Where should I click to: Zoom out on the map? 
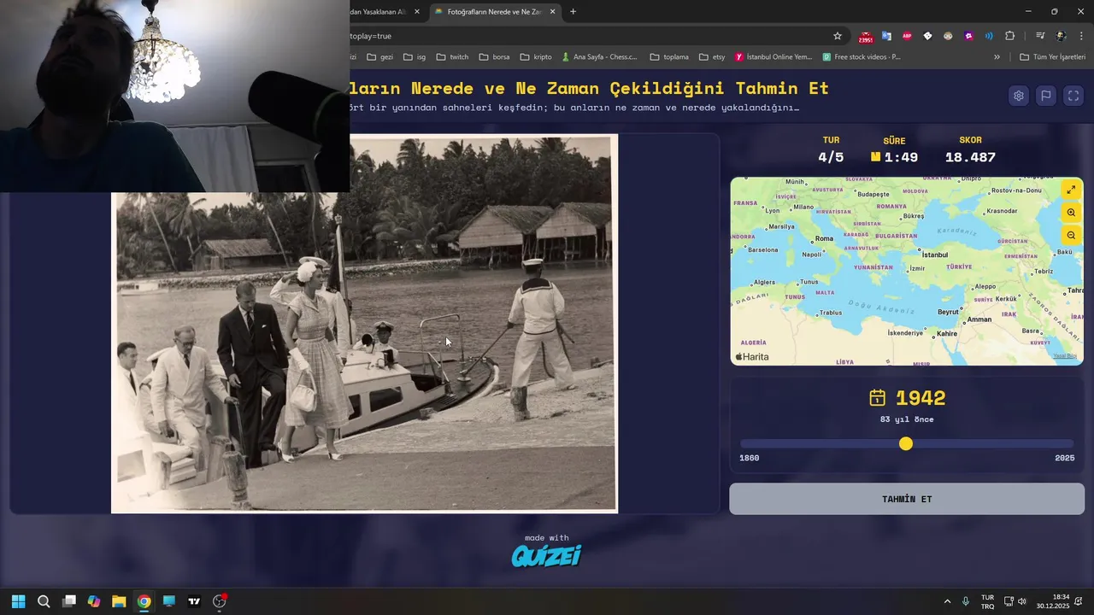tap(1071, 235)
